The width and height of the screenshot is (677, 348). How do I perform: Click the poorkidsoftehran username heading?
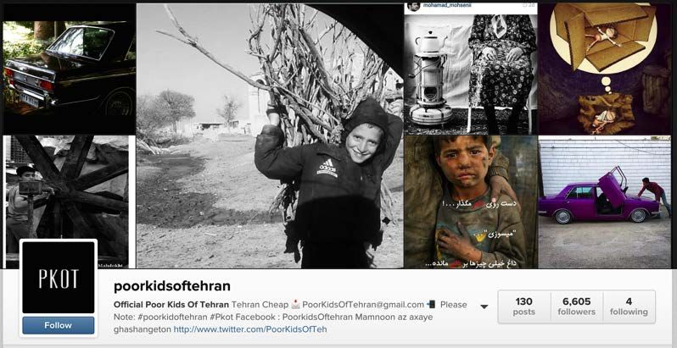172,286
